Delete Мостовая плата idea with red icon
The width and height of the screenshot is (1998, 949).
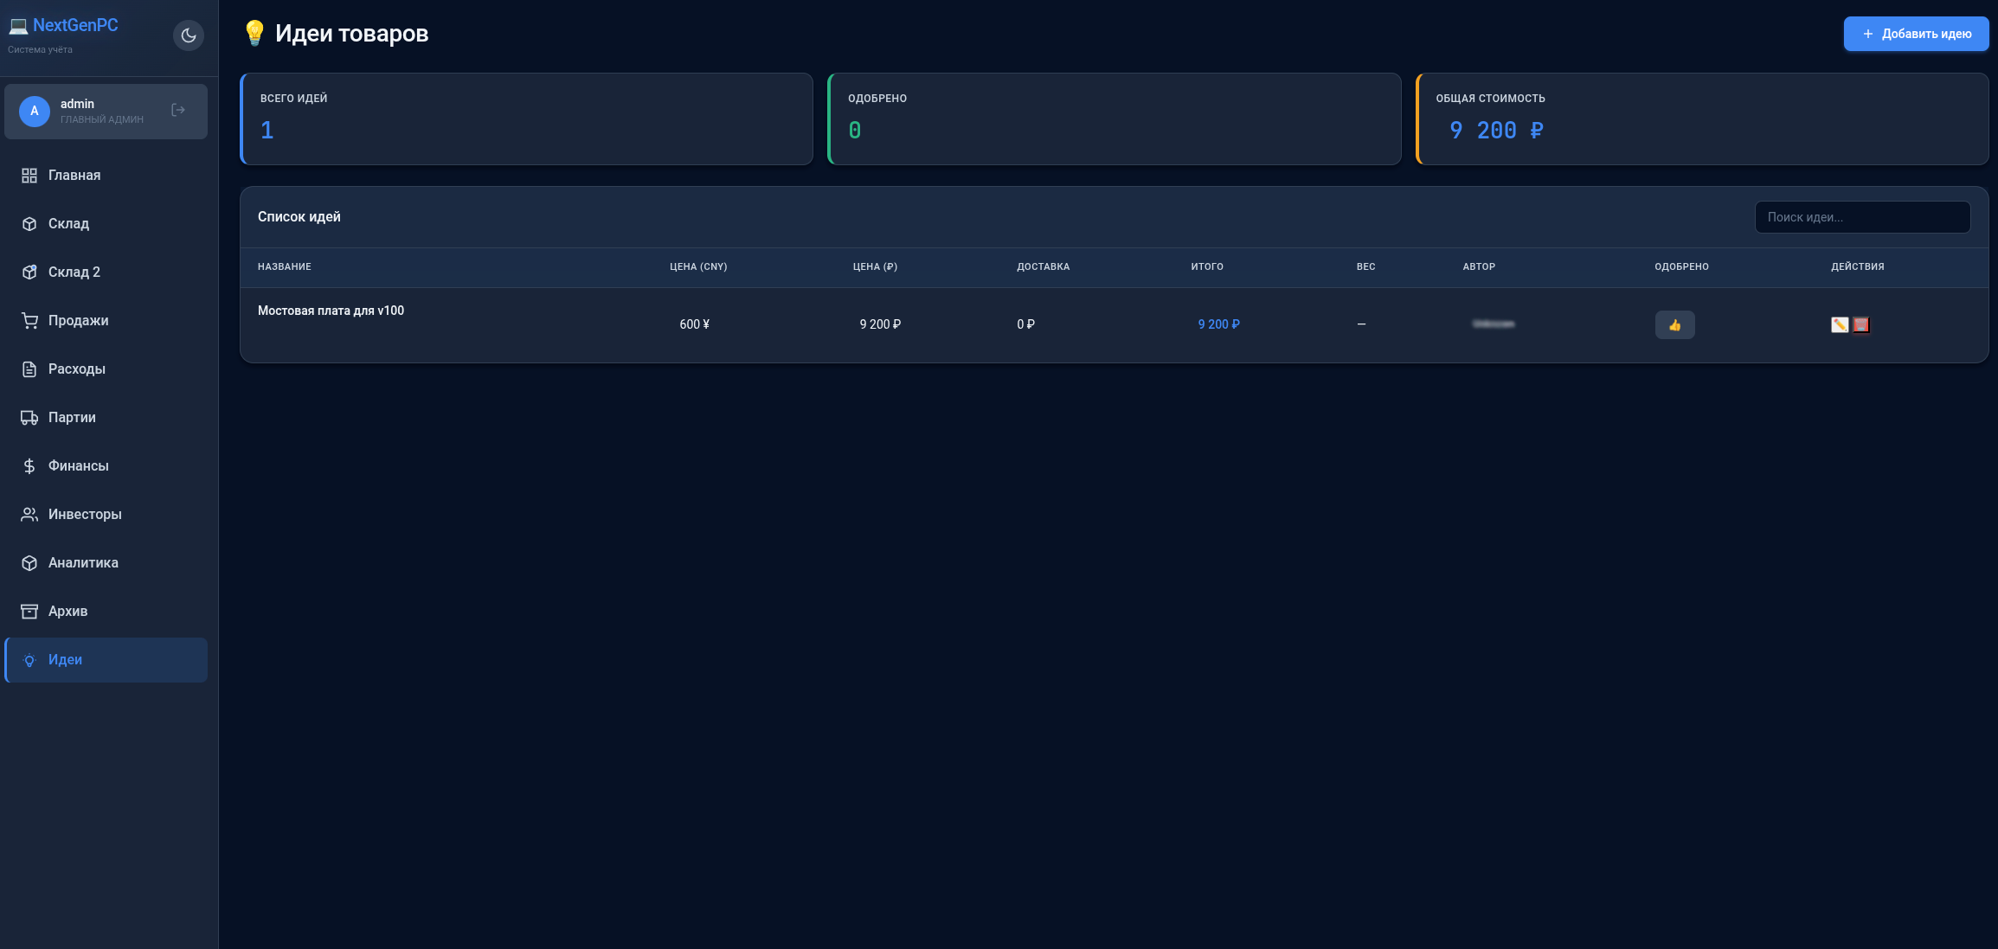tap(1860, 324)
